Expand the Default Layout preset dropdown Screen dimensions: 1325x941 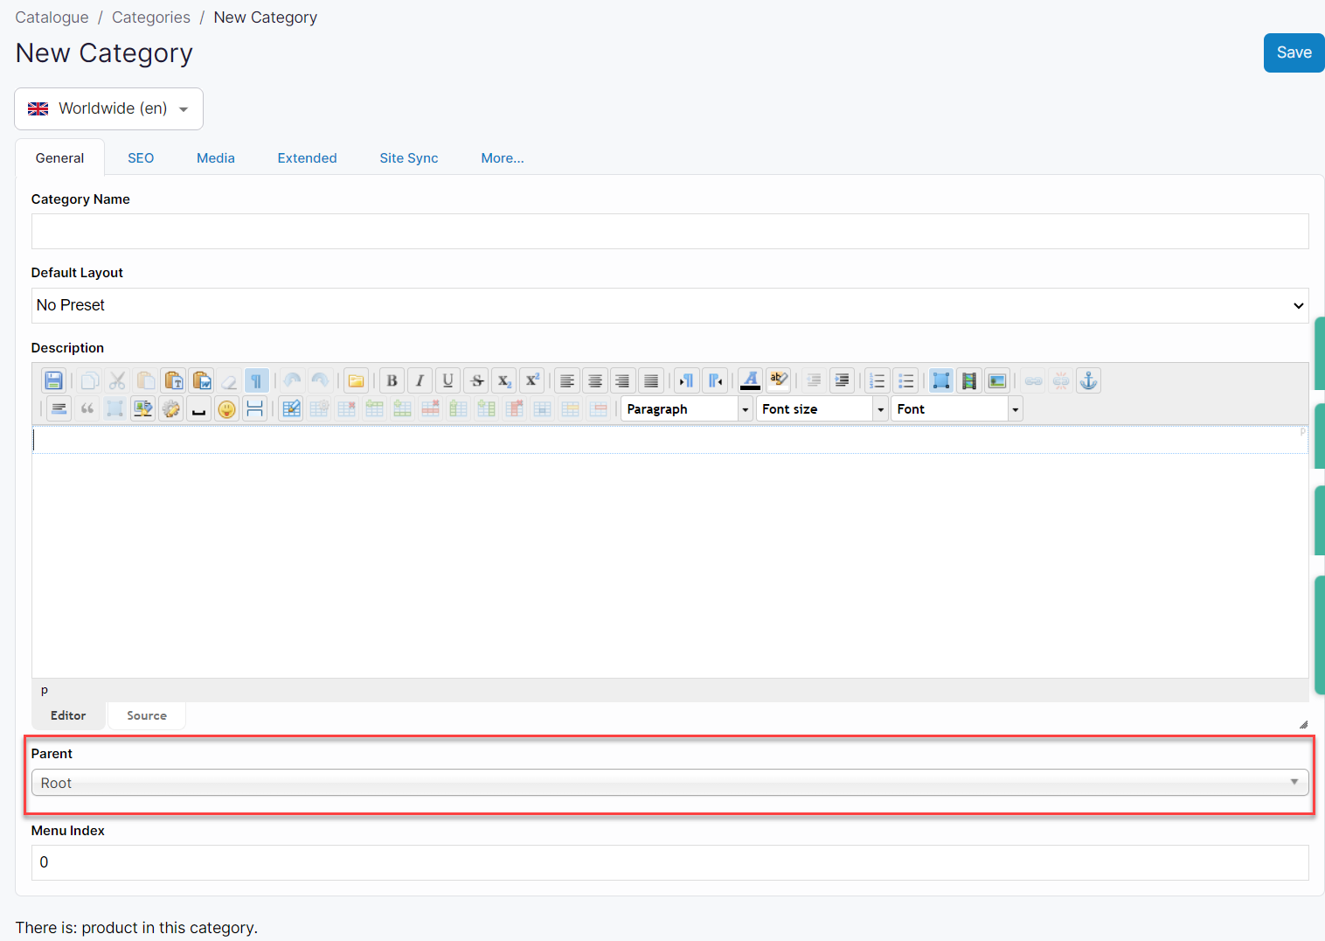pos(669,305)
